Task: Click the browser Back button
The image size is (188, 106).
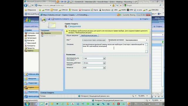Action: 26,5
